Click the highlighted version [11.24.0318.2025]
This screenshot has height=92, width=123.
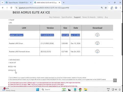click(x=47, y=35)
